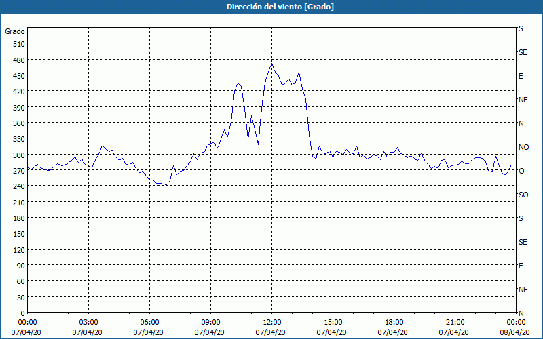Click the 510 value on the degree axis
Viewport: 543px width, 339px height.
(x=19, y=44)
